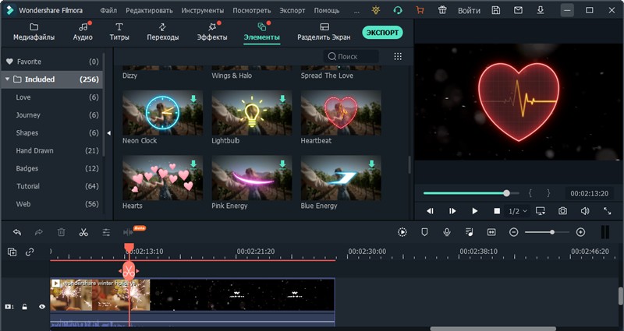Open the Экспорт menu in menu bar
This screenshot has height=331, width=624.
pos(292,11)
